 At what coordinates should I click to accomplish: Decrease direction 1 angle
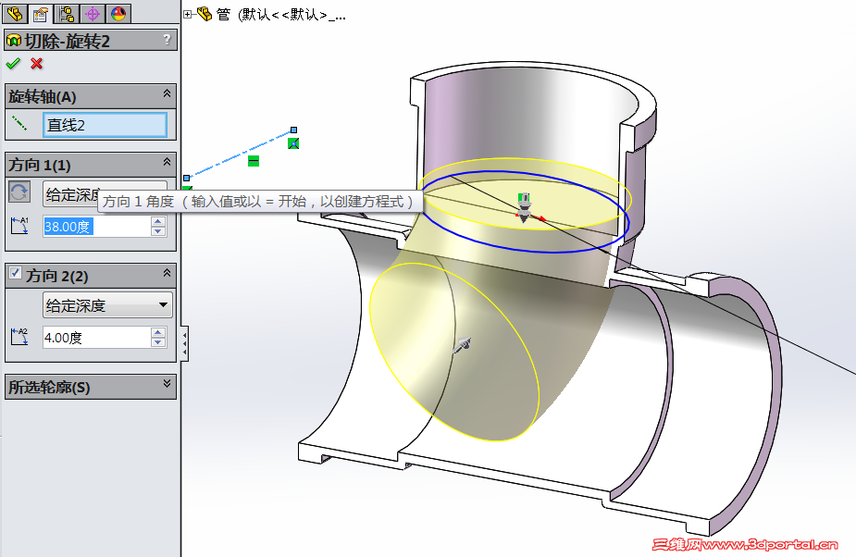tap(158, 231)
